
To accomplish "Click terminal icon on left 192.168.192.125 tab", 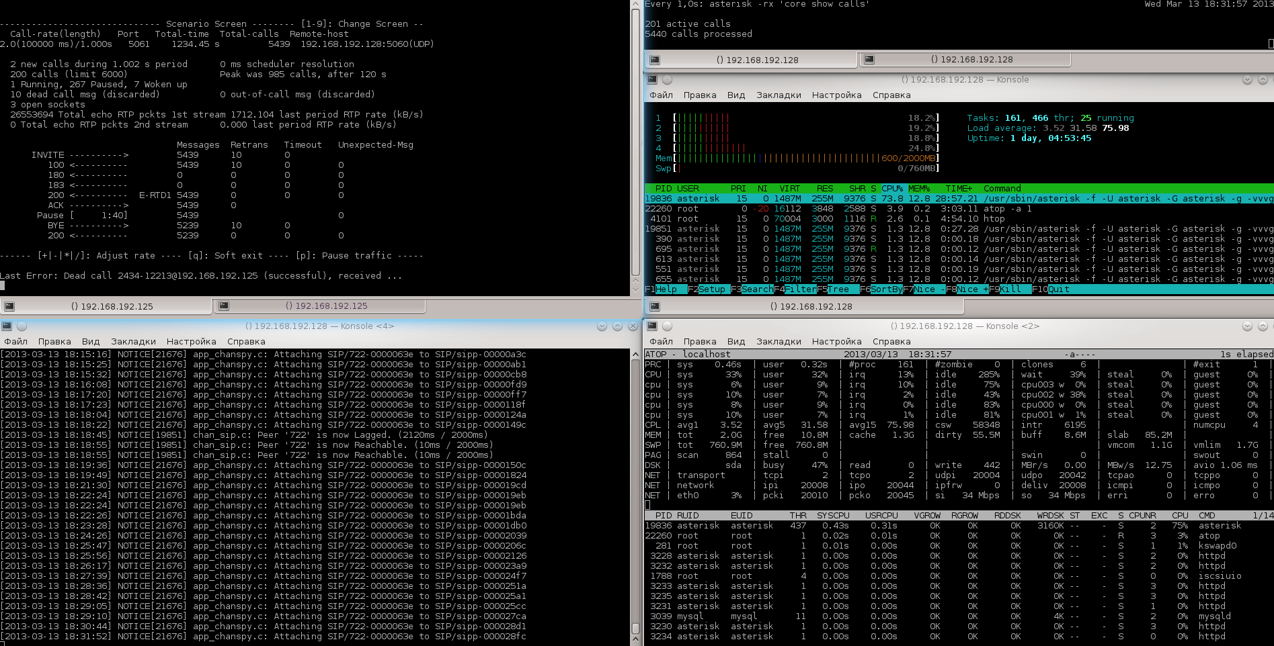I will pyautogui.click(x=9, y=306).
